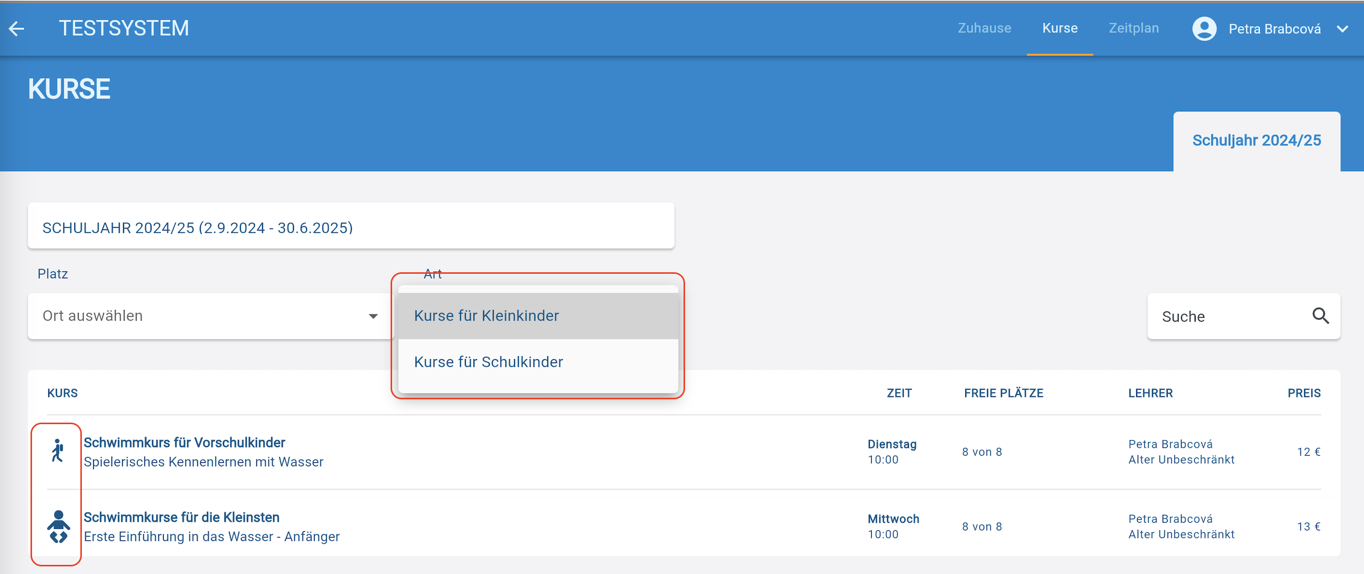The image size is (1364, 574).
Task: Open Schwimmkurse für die Kleinsten link
Action: [182, 517]
